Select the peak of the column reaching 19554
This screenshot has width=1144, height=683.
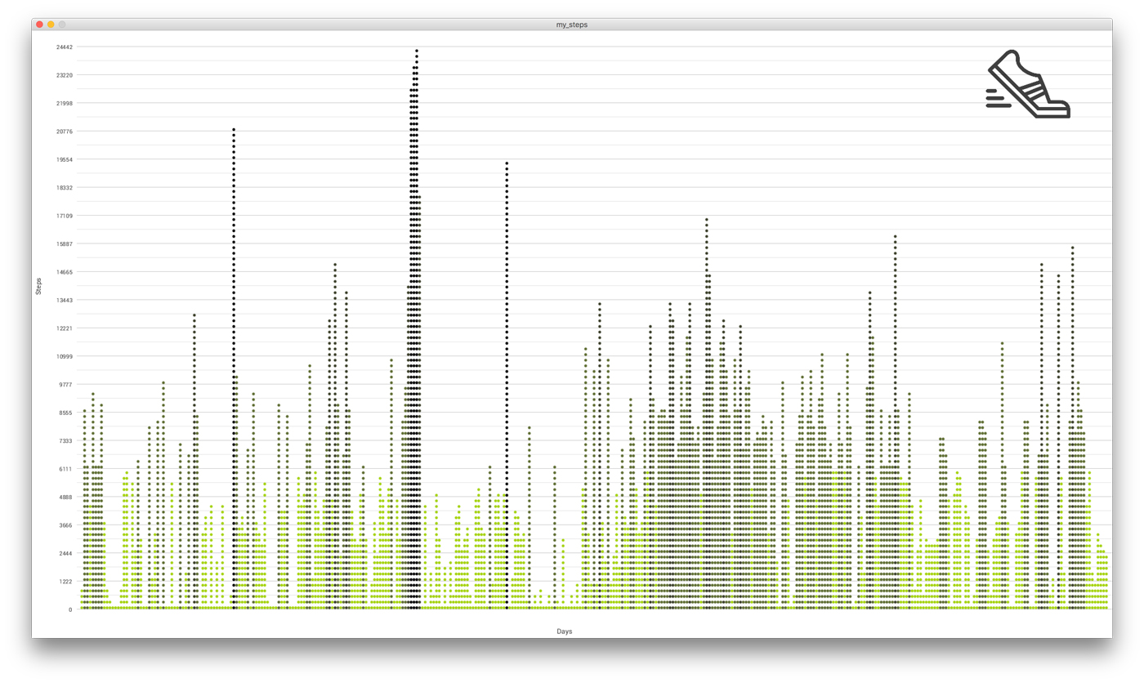[507, 163]
